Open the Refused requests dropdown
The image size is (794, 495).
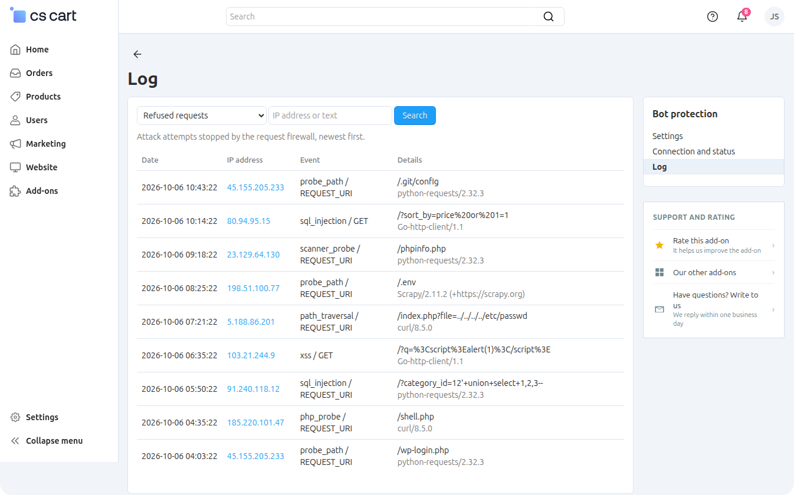[x=202, y=115]
